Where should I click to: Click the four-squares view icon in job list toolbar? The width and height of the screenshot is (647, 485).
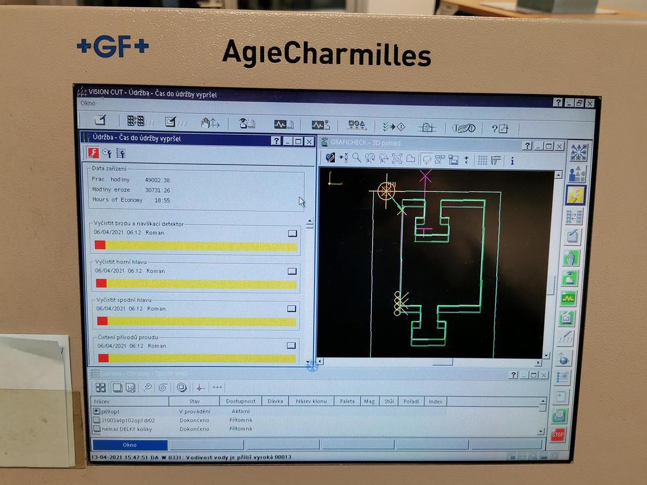pyautogui.click(x=101, y=387)
